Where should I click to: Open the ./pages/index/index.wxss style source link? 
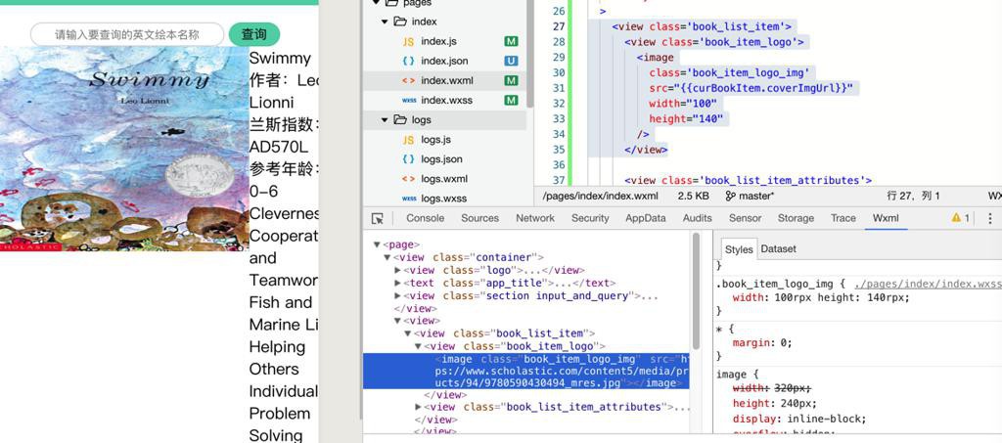[928, 284]
